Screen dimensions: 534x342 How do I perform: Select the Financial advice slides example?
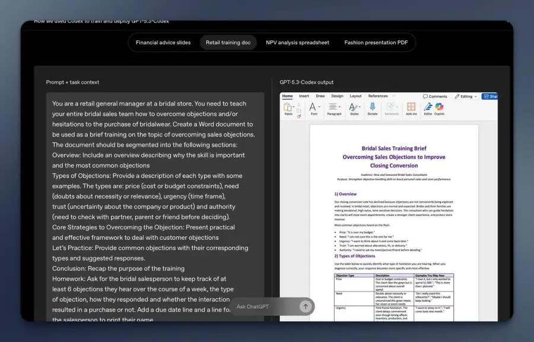coord(163,43)
